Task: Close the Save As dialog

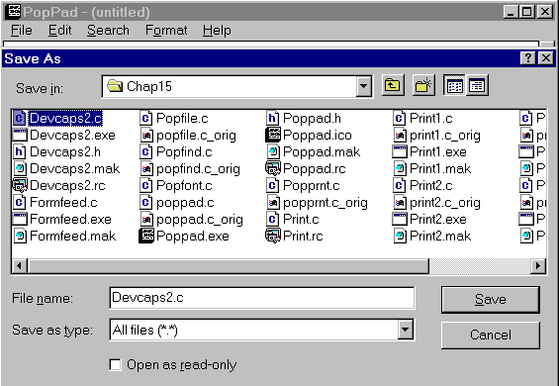Action: 545,58
